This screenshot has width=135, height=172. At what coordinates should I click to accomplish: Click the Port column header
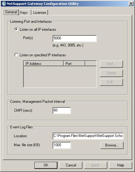click(74, 64)
